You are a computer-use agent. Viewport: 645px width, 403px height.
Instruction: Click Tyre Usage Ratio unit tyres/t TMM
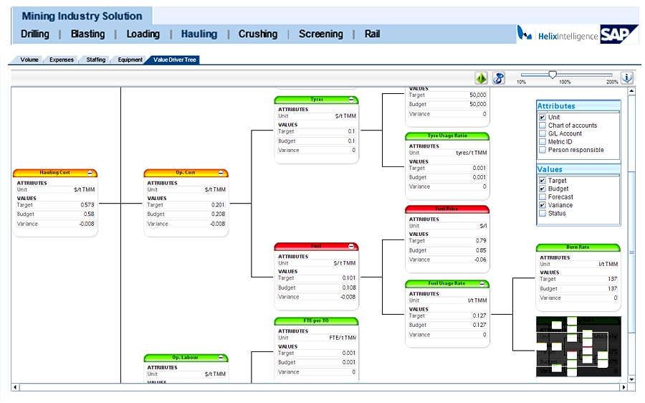pos(472,153)
